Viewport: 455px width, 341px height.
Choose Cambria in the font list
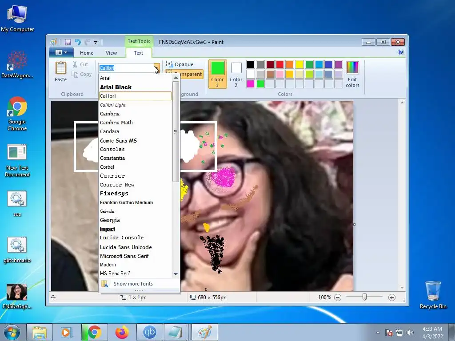point(136,114)
